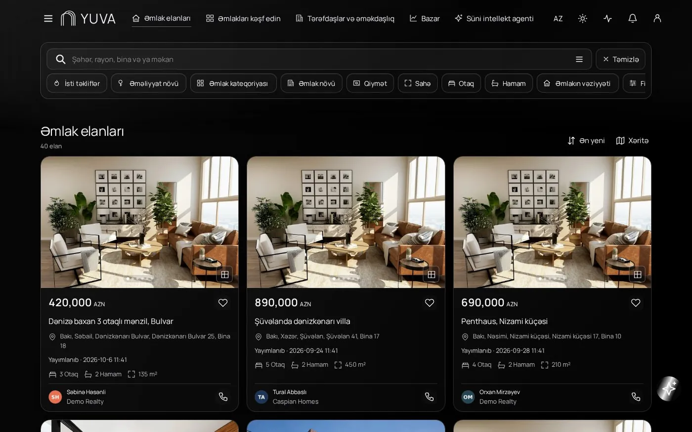Screen dimensions: 692x432
Task: Call agent Orxan Mirzəyev
Action: [x=636, y=396]
